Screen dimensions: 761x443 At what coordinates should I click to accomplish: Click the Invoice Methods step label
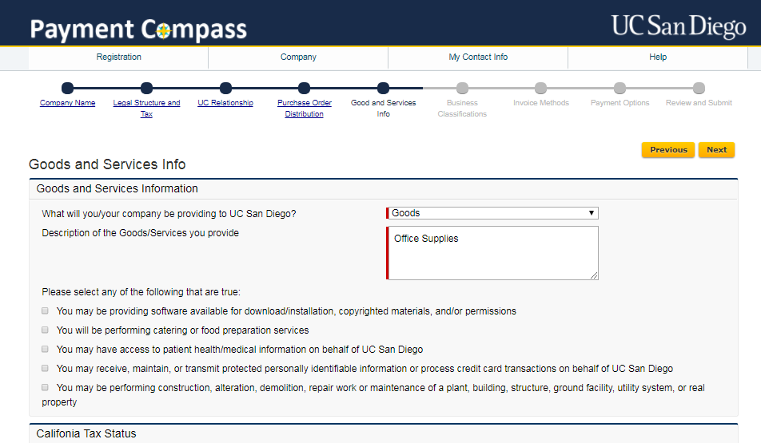point(541,103)
